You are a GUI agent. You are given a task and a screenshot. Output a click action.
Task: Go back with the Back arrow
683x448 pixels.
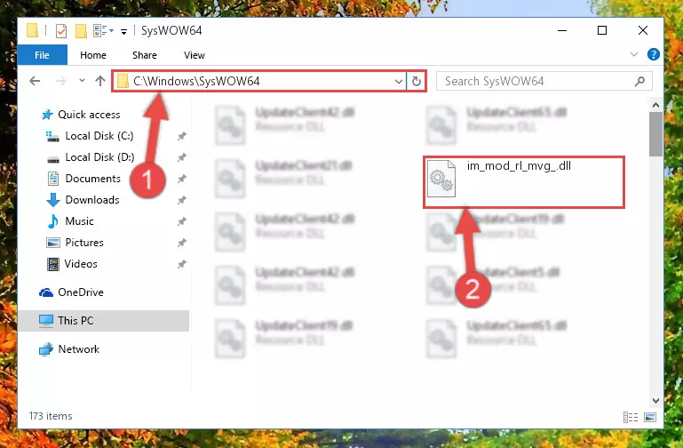pyautogui.click(x=35, y=81)
